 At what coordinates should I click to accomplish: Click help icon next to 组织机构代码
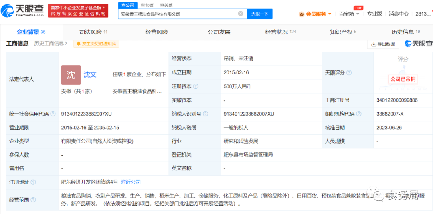coord(359,114)
